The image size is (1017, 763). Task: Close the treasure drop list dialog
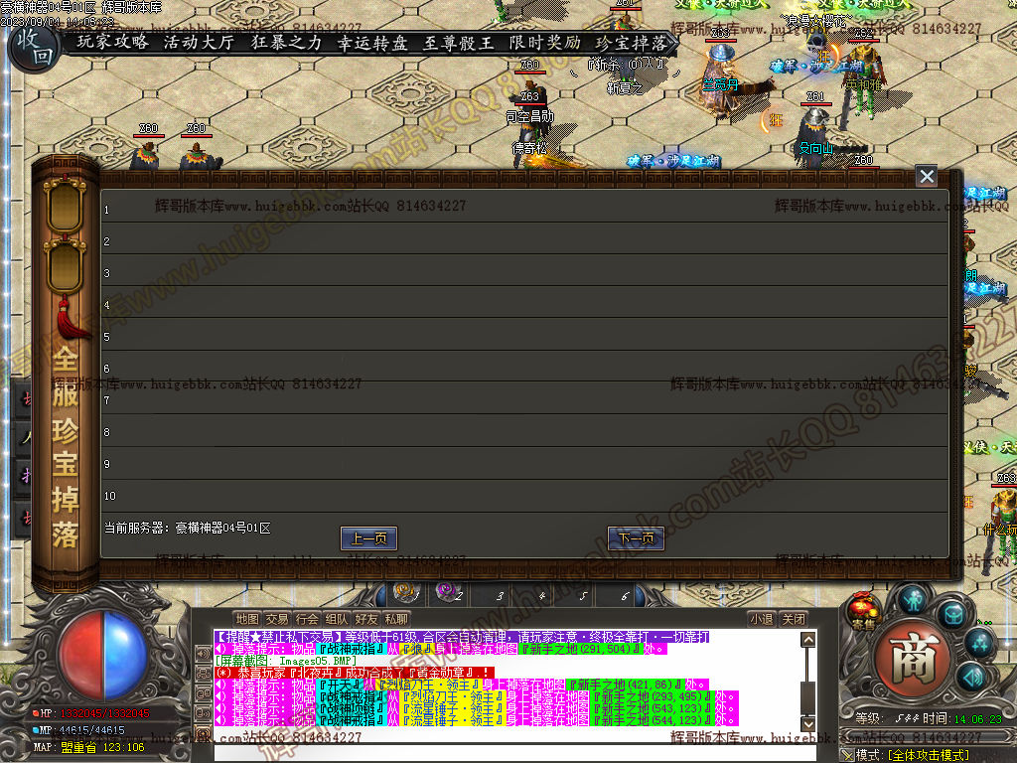pyautogui.click(x=927, y=176)
